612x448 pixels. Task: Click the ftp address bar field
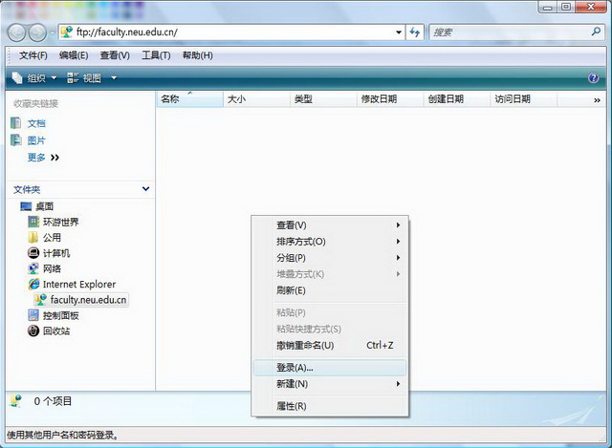(229, 32)
